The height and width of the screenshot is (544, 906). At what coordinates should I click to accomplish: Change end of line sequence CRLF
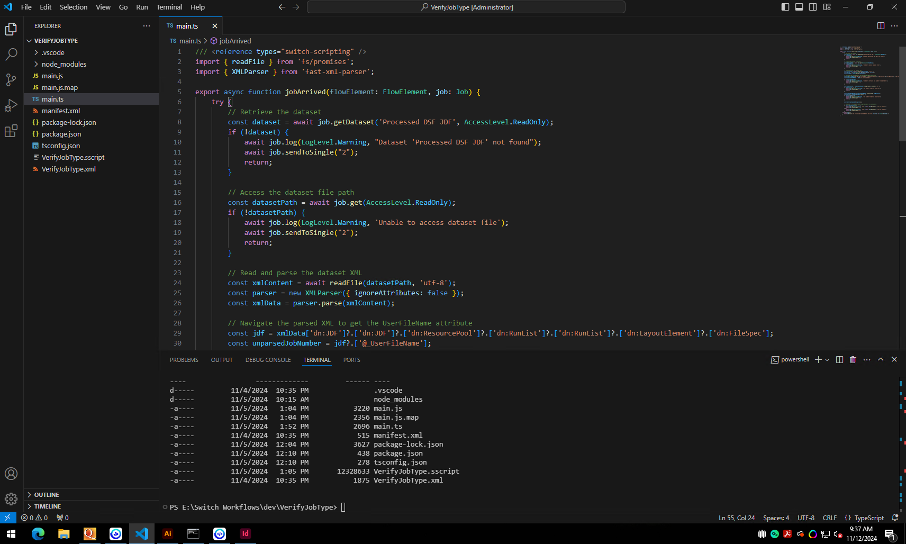[x=830, y=518]
